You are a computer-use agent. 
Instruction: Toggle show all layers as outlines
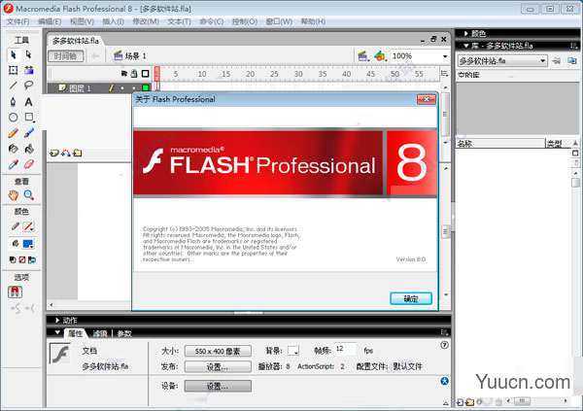(146, 74)
